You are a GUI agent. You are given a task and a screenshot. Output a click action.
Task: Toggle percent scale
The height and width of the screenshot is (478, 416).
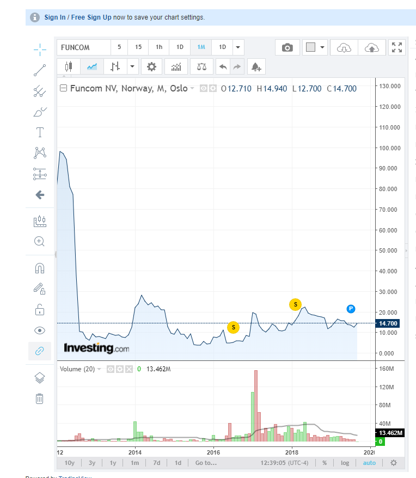click(x=325, y=463)
